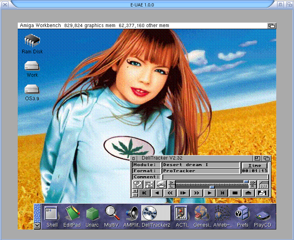
Task: Click the elapsed time 00:01:15
Action: coord(254,171)
